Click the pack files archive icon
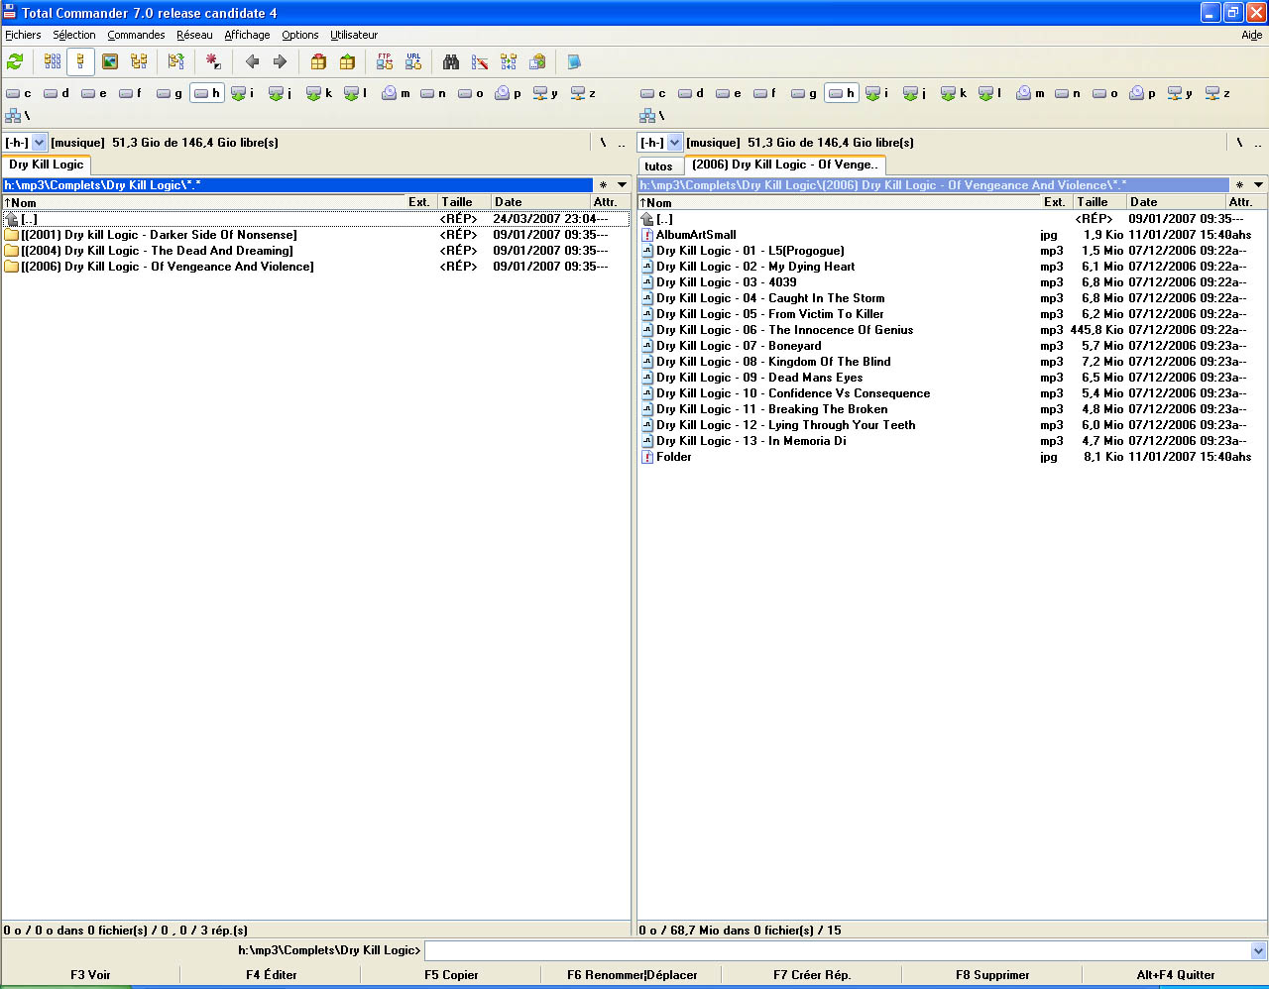The height and width of the screenshot is (989, 1269). click(x=318, y=61)
